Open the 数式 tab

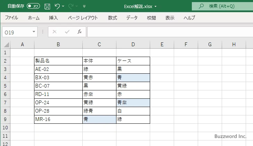113,18
